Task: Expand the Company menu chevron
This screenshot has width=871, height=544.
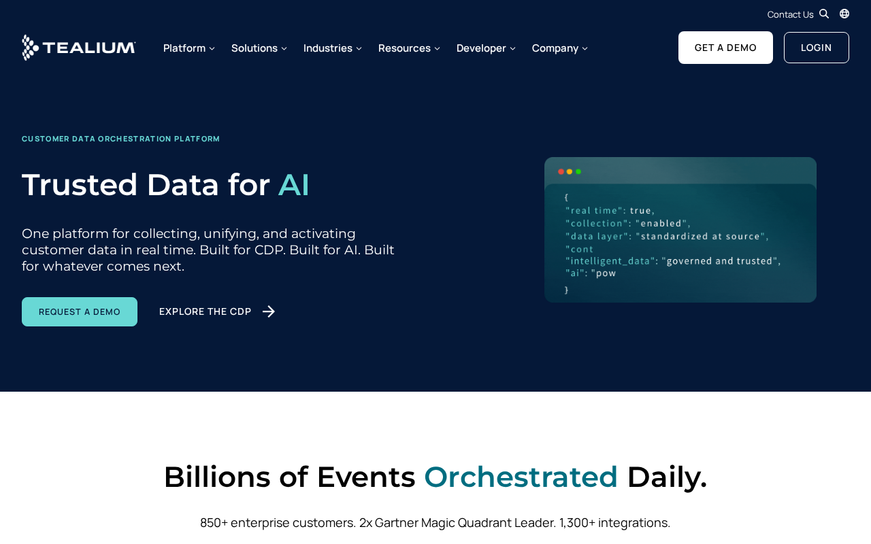Action: pyautogui.click(x=585, y=48)
